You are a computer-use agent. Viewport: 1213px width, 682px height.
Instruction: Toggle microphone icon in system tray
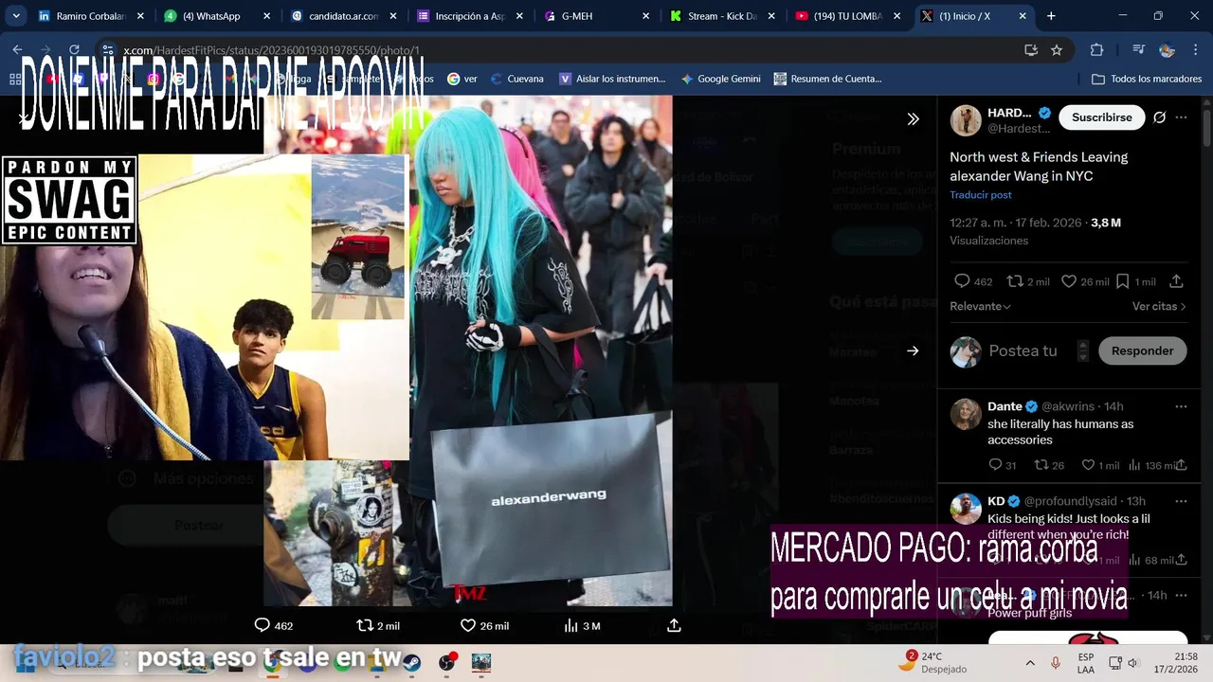(x=1056, y=663)
